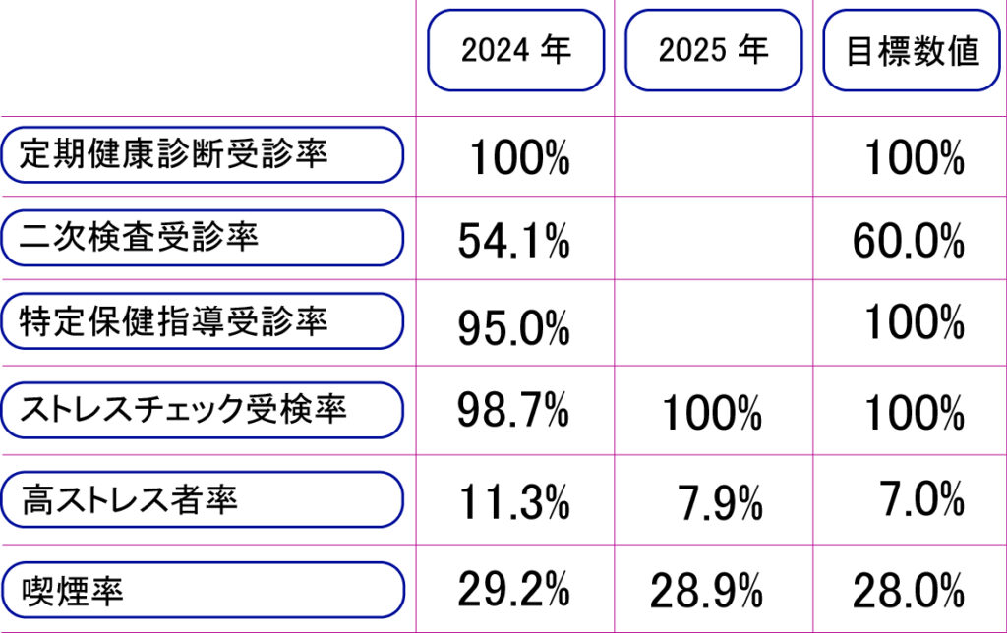Click the 28.9% value for 2025
The image size is (1007, 633).
pos(706,593)
